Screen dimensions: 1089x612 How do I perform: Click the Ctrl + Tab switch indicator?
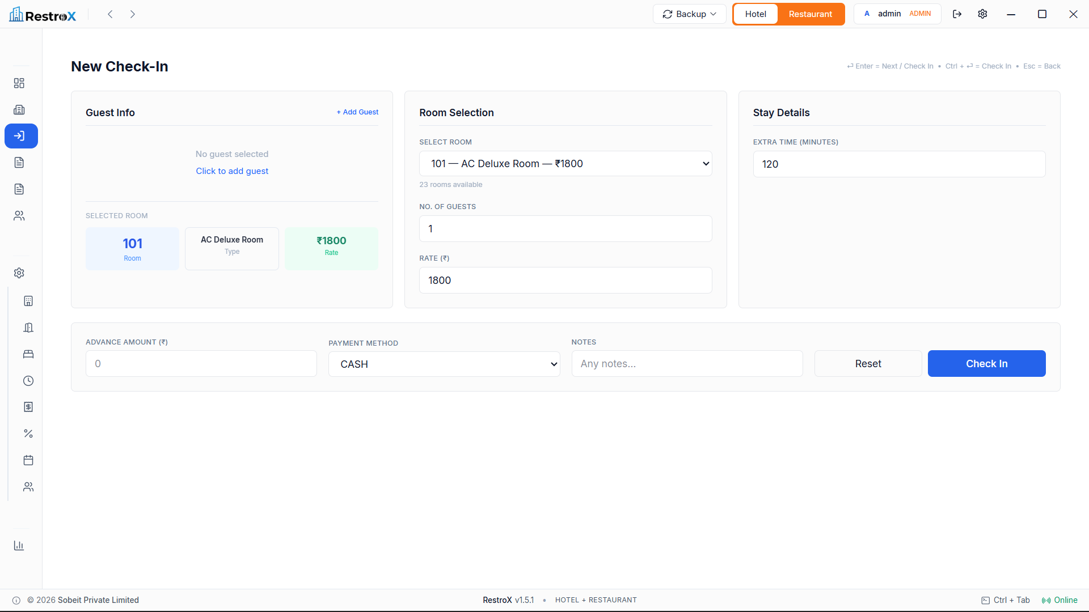(x=1006, y=600)
